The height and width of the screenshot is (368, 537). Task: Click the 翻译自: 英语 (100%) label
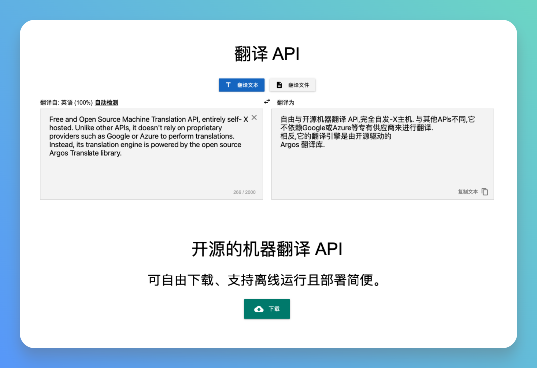click(x=67, y=103)
